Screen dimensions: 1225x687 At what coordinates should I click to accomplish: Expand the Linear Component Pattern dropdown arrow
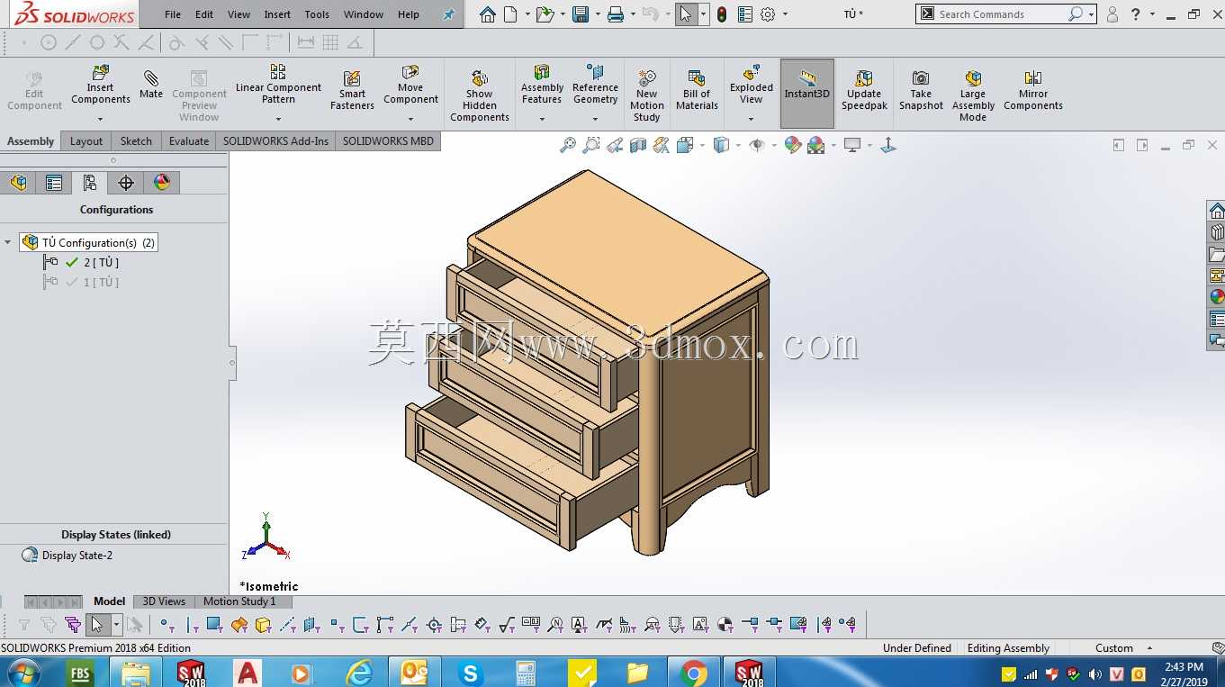(278, 119)
